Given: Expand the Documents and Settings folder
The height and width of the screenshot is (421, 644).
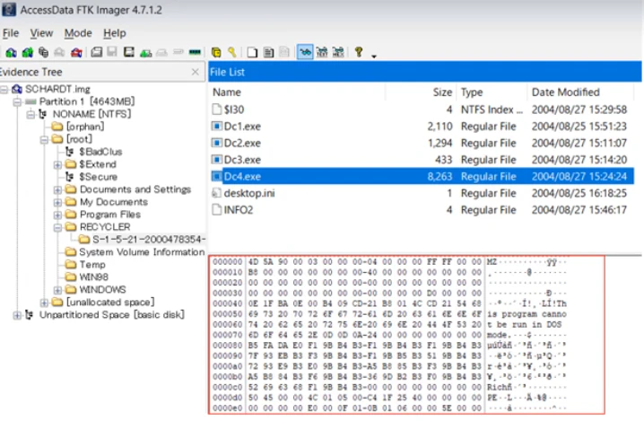Looking at the screenshot, I should point(58,189).
